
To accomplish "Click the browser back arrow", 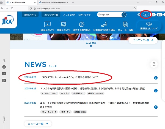I will (2, 9).
